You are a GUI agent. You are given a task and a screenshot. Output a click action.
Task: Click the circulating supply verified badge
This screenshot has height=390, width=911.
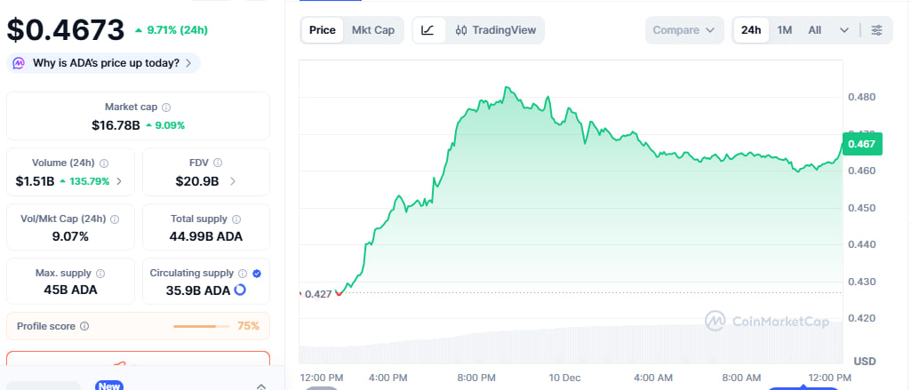pos(257,274)
